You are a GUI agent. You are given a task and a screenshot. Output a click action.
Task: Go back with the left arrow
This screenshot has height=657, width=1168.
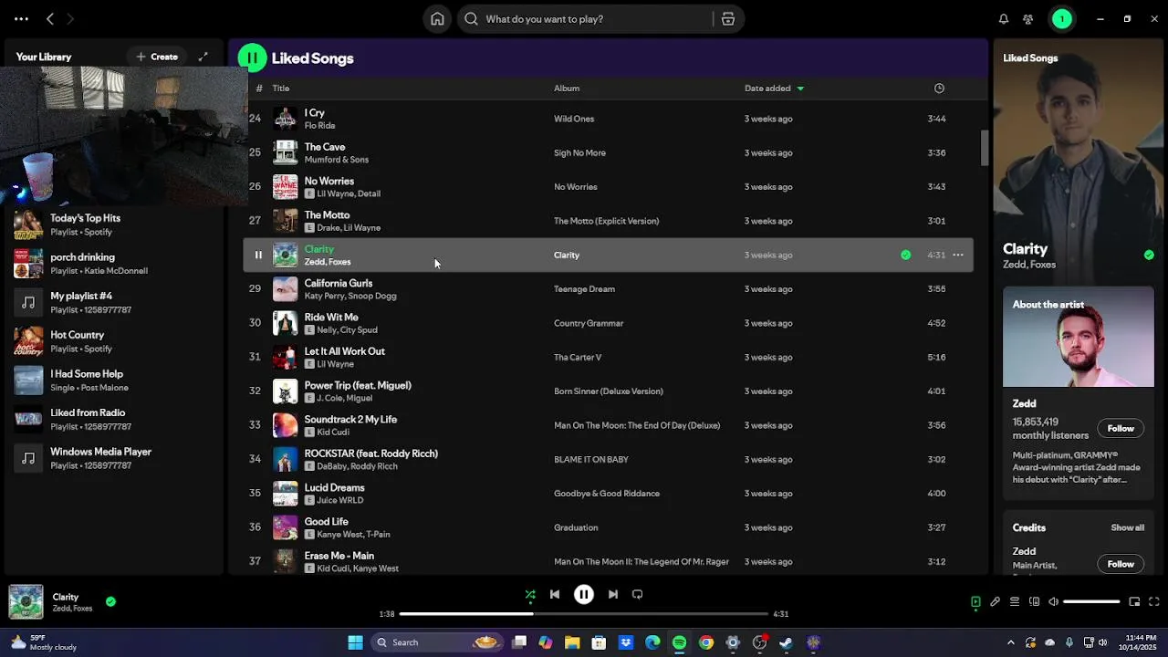pyautogui.click(x=50, y=19)
